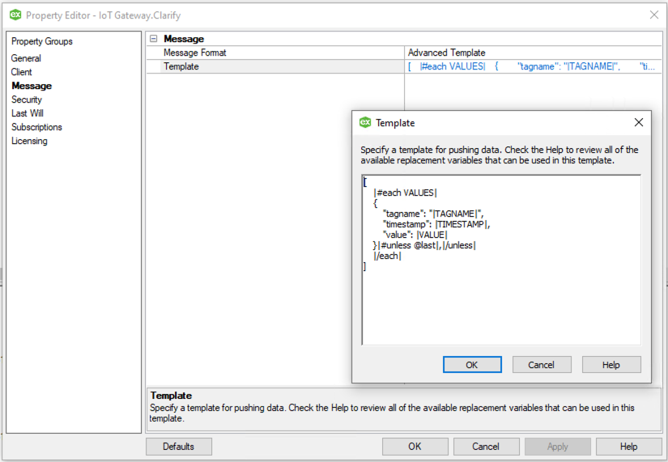Click the Template property value field
668x462 pixels.
point(530,66)
